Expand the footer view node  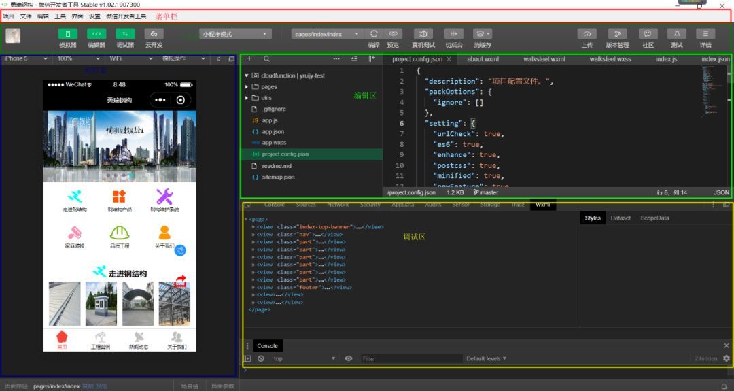[254, 287]
